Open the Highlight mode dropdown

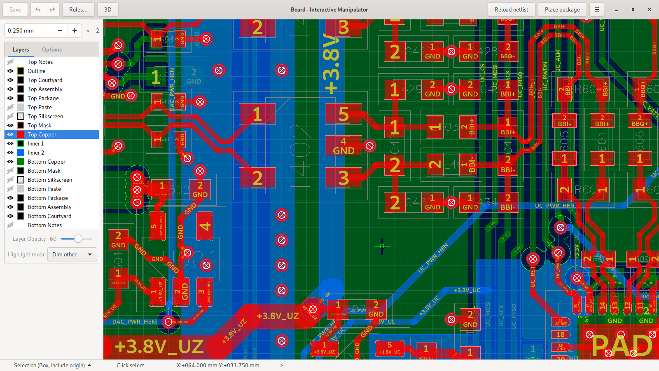pos(72,254)
